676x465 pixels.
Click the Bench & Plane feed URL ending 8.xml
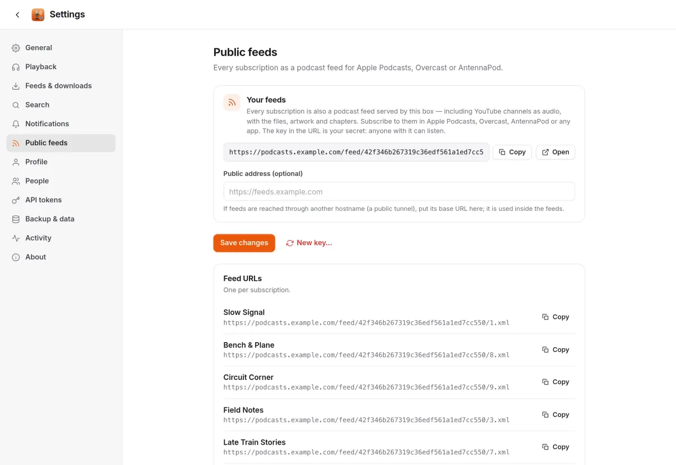click(367, 355)
